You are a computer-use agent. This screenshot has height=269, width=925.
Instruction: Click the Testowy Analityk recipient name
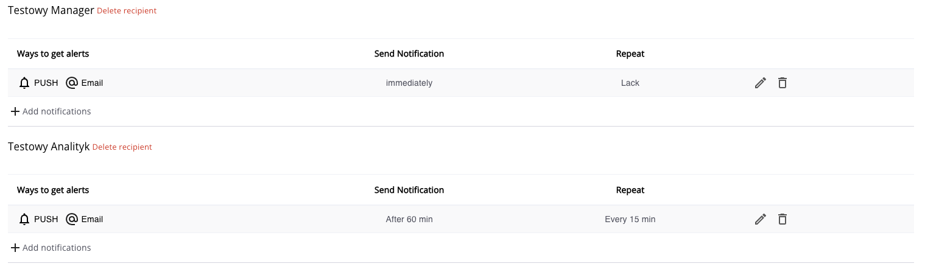(49, 147)
